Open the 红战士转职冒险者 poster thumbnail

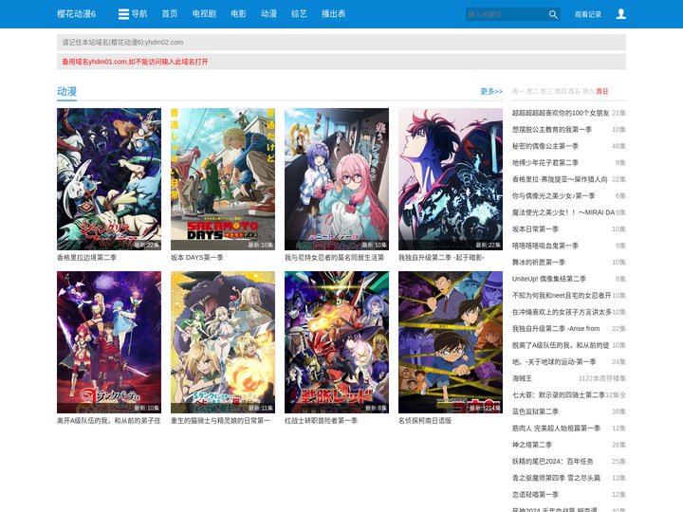coord(337,342)
